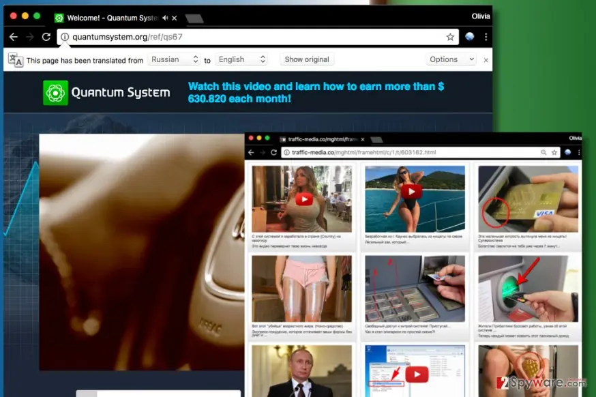Click the headline about earning $630.820 each month
Image resolution: width=596 pixels, height=397 pixels.
tap(316, 92)
